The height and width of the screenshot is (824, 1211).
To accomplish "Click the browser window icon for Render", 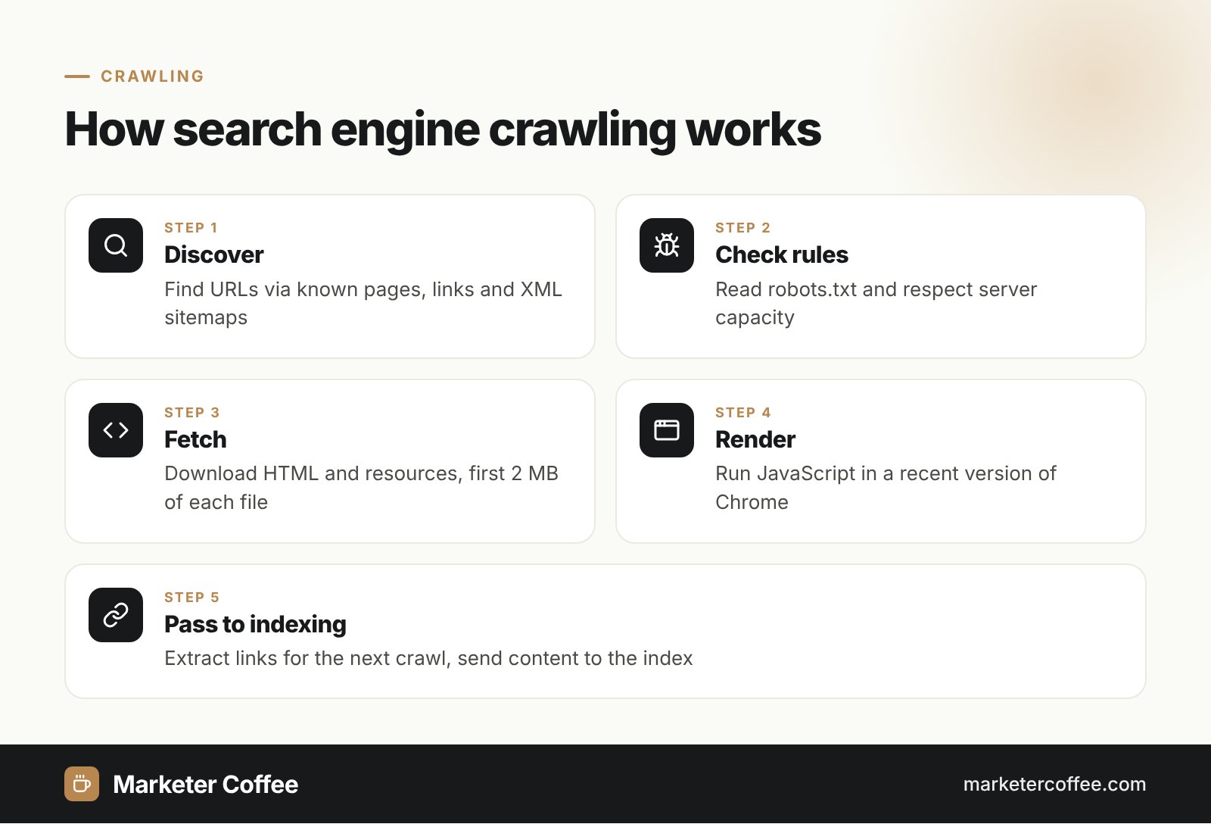I will tap(667, 430).
